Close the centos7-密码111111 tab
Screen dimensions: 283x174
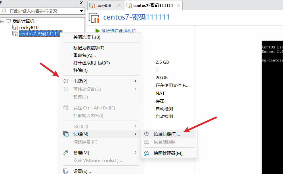pyautogui.click(x=178, y=5)
